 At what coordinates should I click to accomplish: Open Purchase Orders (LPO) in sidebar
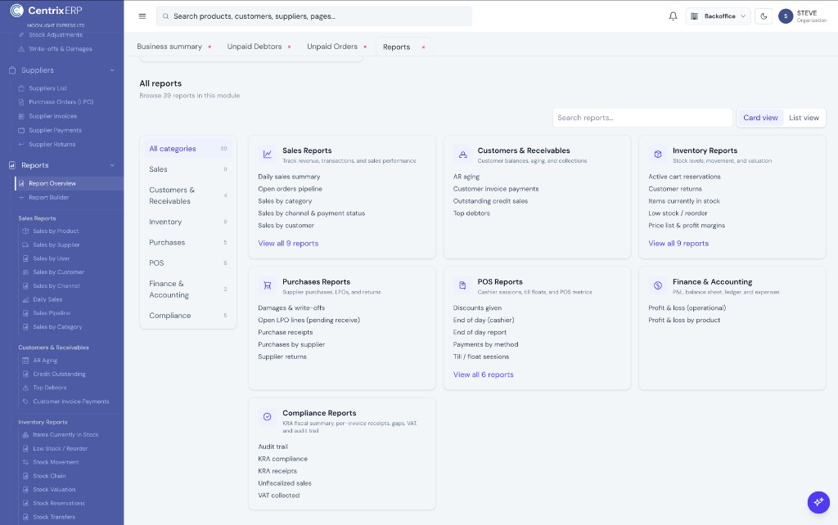(x=61, y=102)
